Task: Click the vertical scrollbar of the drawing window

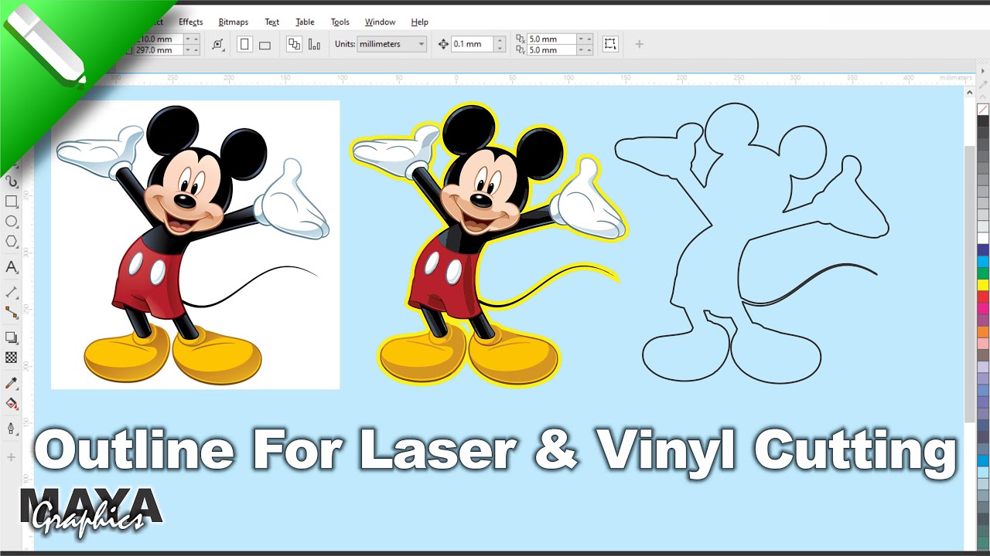Action: click(x=970, y=283)
